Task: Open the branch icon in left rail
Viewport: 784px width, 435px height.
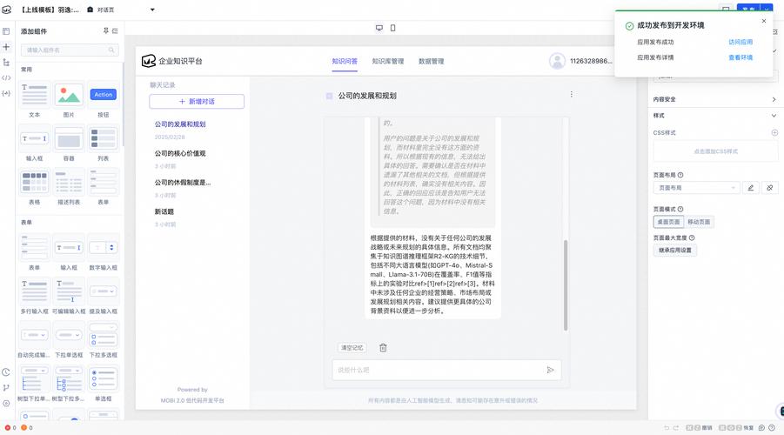Action: pos(6,387)
